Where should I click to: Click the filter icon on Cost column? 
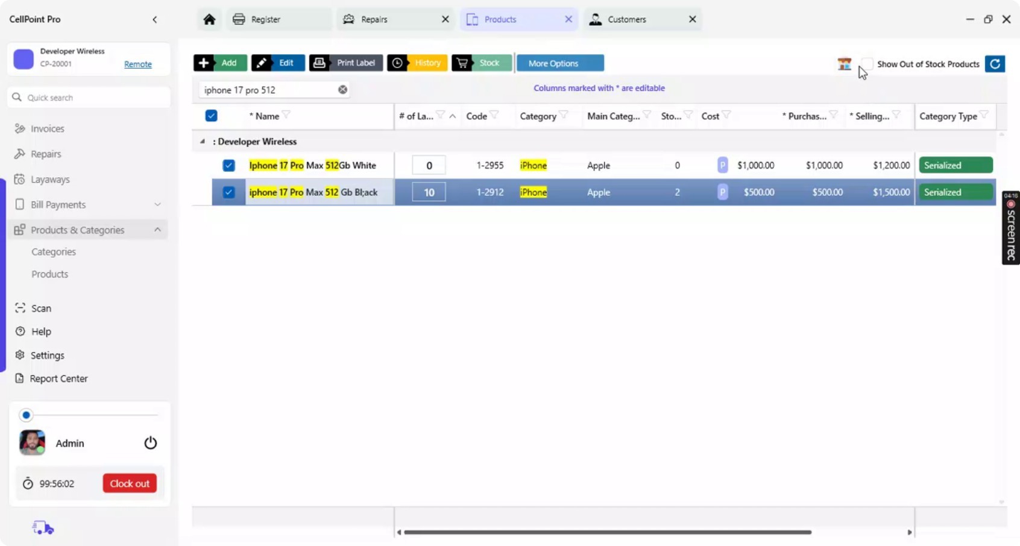point(726,115)
